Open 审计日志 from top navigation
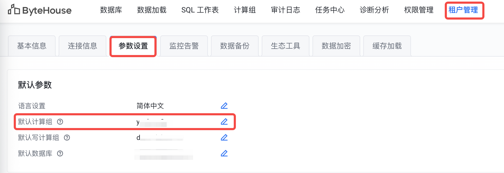Image resolution: width=504 pixels, height=173 pixels. click(x=286, y=10)
